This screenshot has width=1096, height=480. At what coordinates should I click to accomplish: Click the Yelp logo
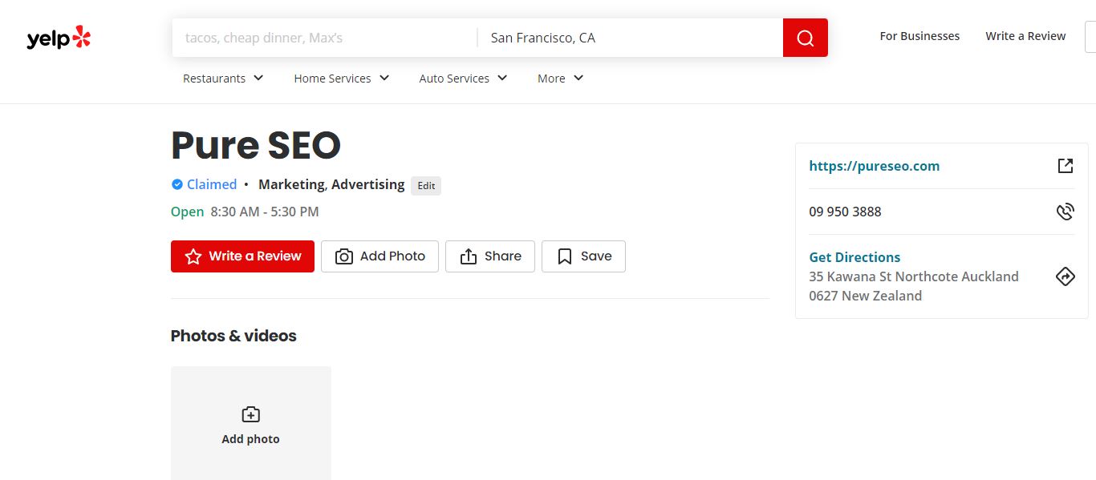click(x=59, y=38)
